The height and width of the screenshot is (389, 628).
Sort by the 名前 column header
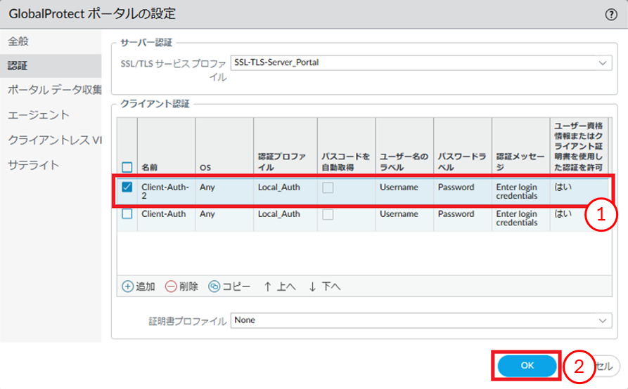149,168
